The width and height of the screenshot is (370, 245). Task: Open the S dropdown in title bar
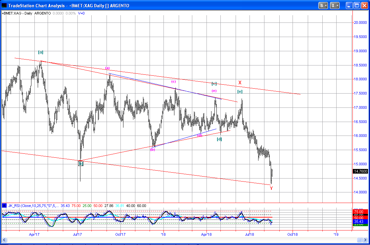pos(323,5)
